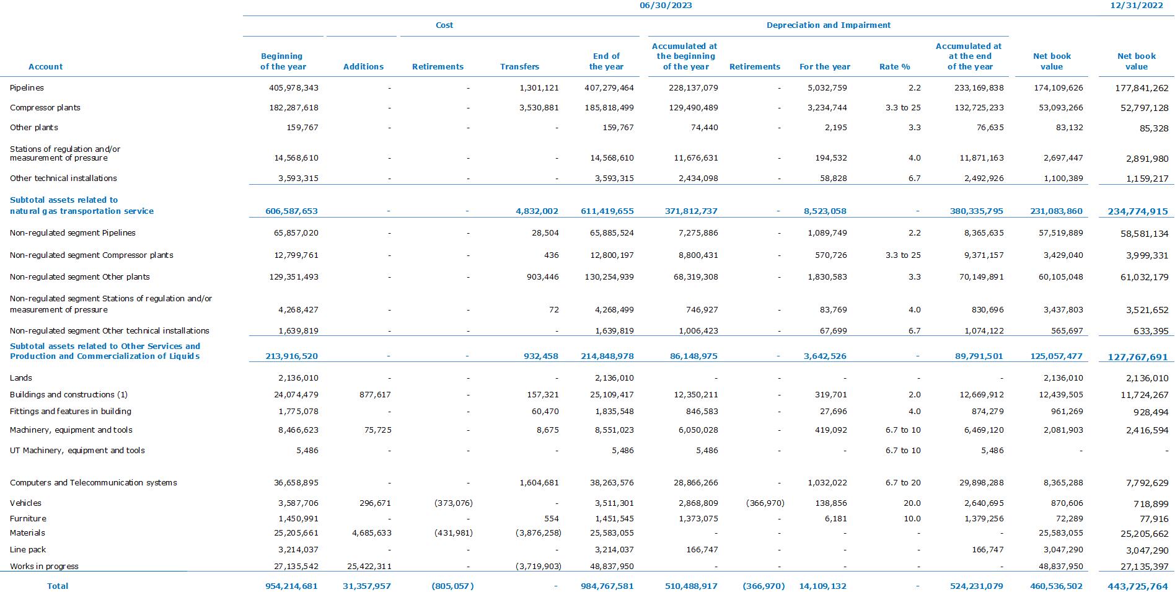Click the 'Compressor plants' row label
This screenshot has width=1175, height=592.
point(45,108)
